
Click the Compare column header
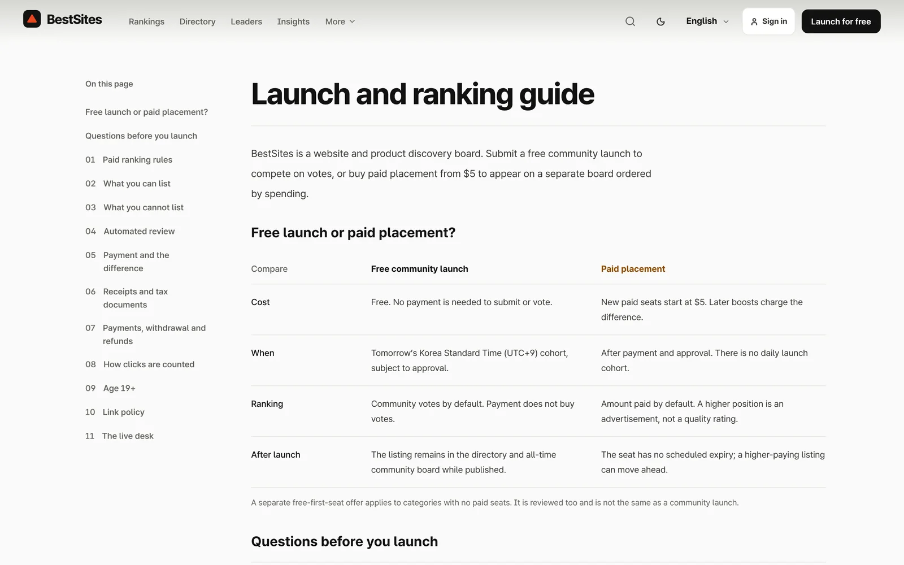[x=270, y=269]
